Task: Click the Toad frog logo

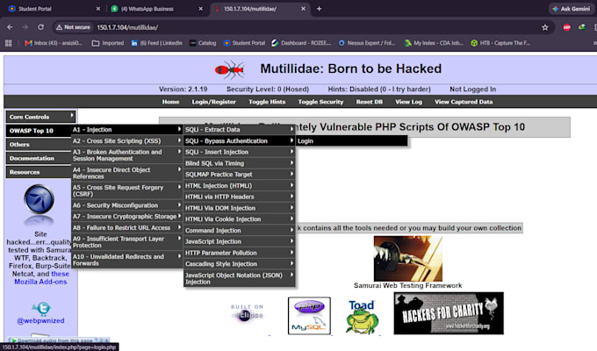Action: [x=362, y=317]
